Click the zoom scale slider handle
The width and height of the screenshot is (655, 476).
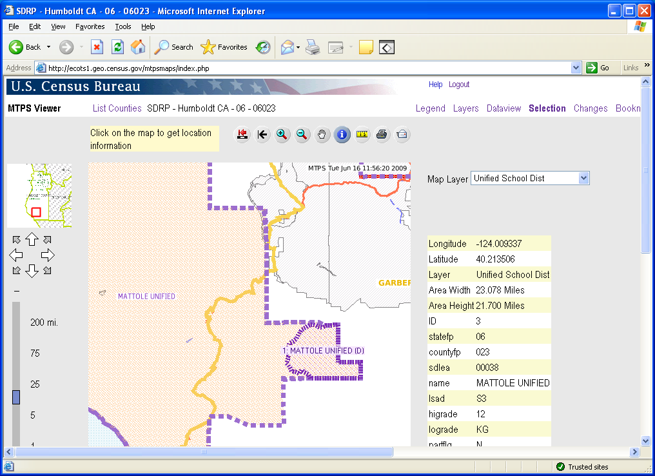(x=16, y=397)
